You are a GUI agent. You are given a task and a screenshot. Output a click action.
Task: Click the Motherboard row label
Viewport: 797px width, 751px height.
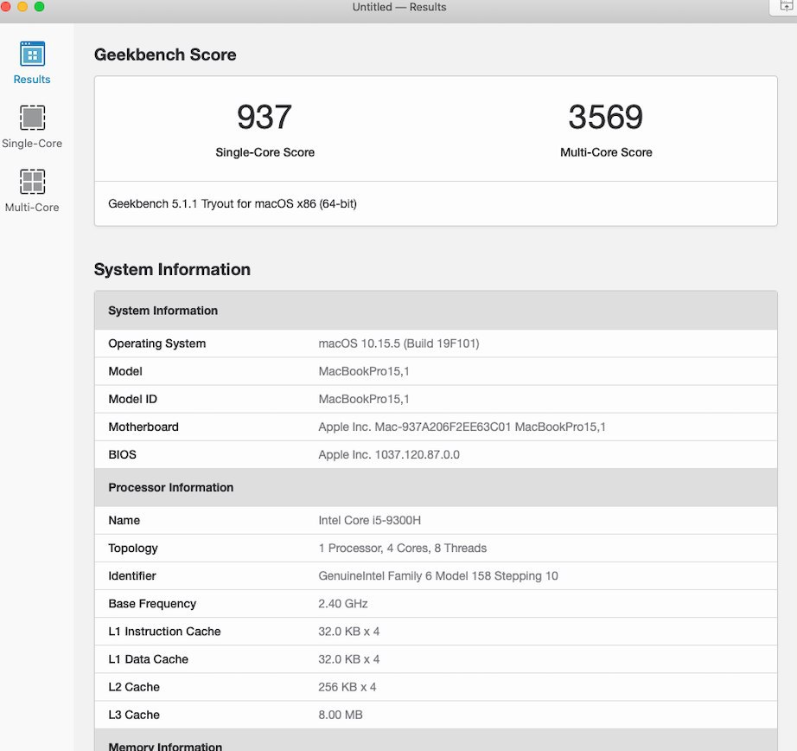143,427
